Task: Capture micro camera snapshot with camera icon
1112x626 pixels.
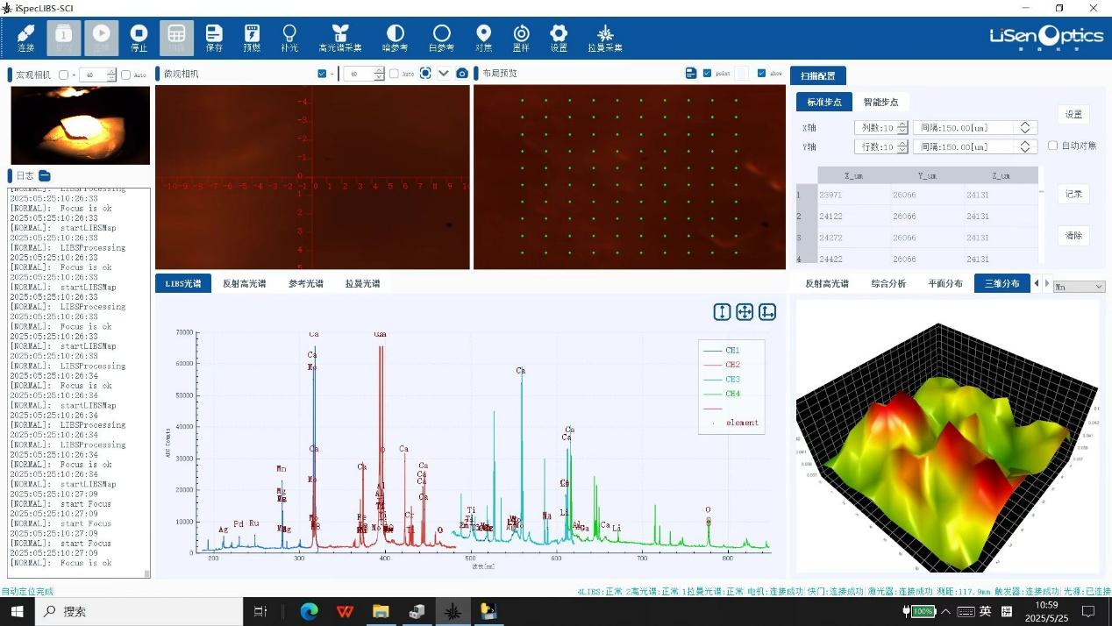Action: coord(462,74)
